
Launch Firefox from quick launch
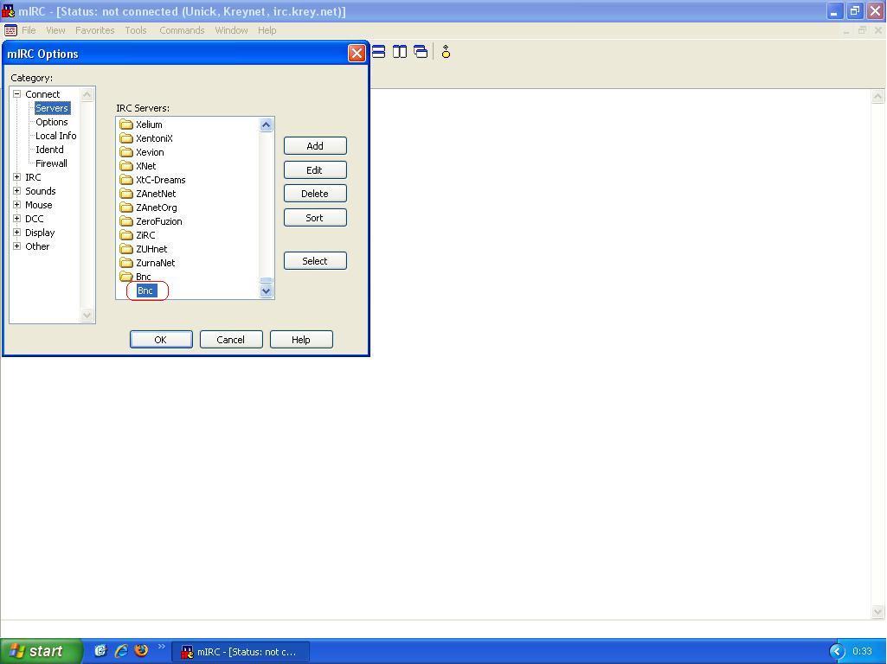(141, 651)
